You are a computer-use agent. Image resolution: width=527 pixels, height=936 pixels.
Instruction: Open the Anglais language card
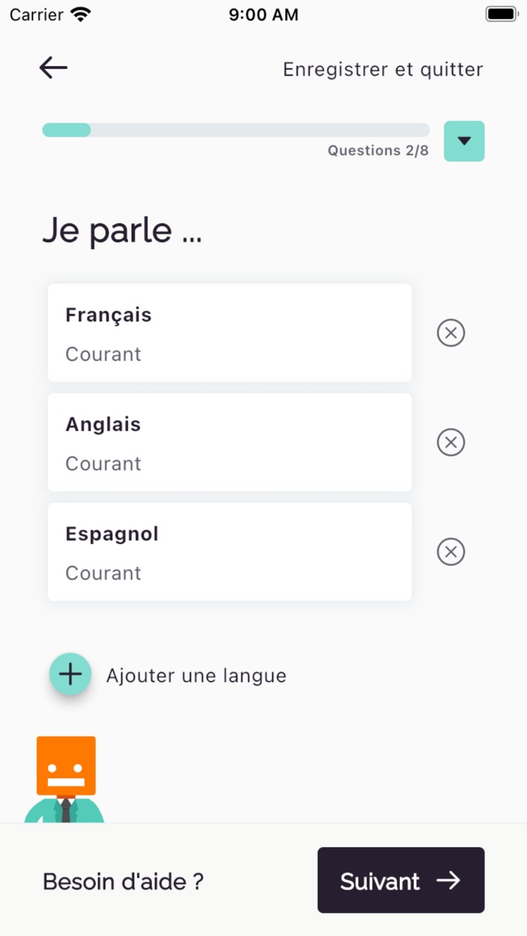pos(230,442)
